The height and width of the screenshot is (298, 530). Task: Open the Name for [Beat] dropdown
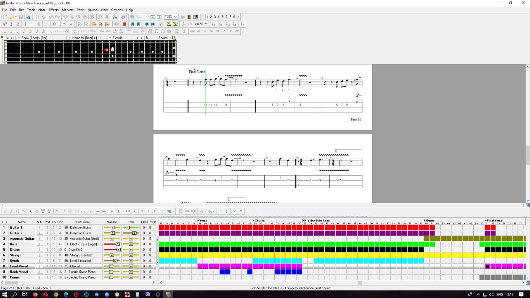click(70, 38)
